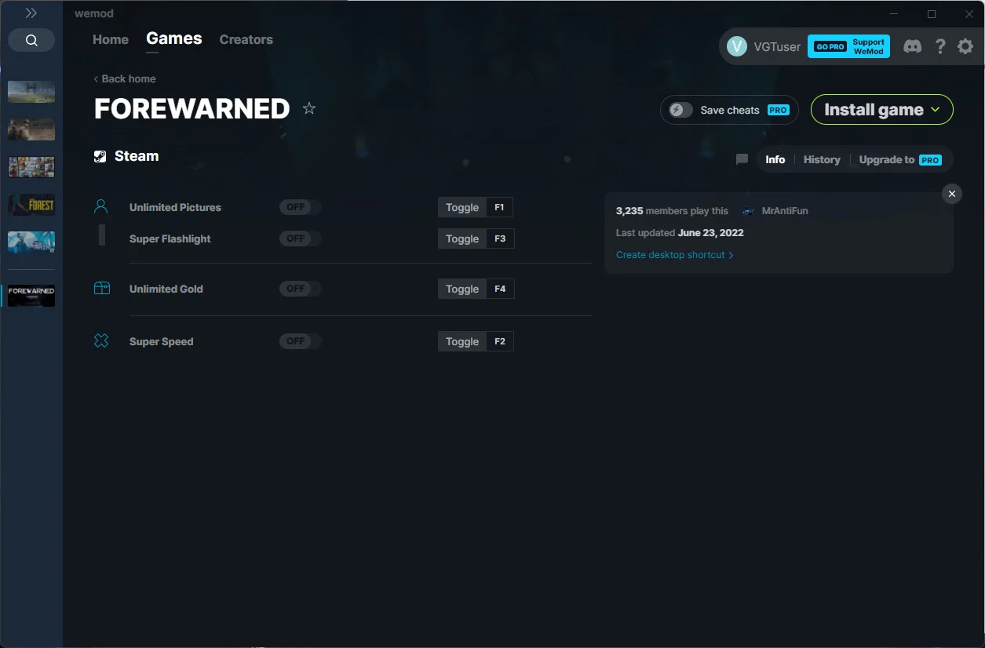Click the Super Speed category icon
This screenshot has width=985, height=648.
click(x=101, y=341)
